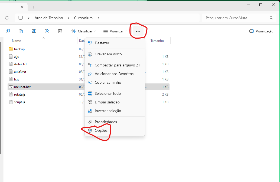Expand the chevron after Área de Trabalho
This screenshot has width=280, height=182.
(69, 18)
